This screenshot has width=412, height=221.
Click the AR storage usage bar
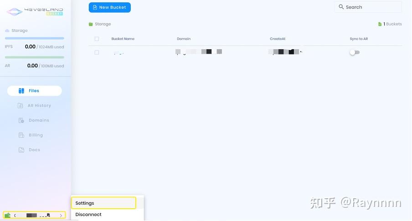[x=35, y=57]
